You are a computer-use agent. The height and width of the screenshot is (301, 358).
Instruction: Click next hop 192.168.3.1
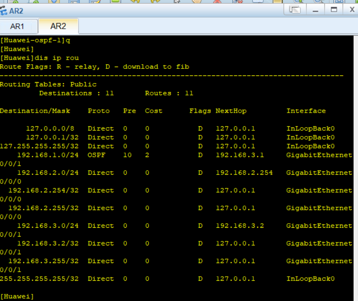click(x=240, y=155)
